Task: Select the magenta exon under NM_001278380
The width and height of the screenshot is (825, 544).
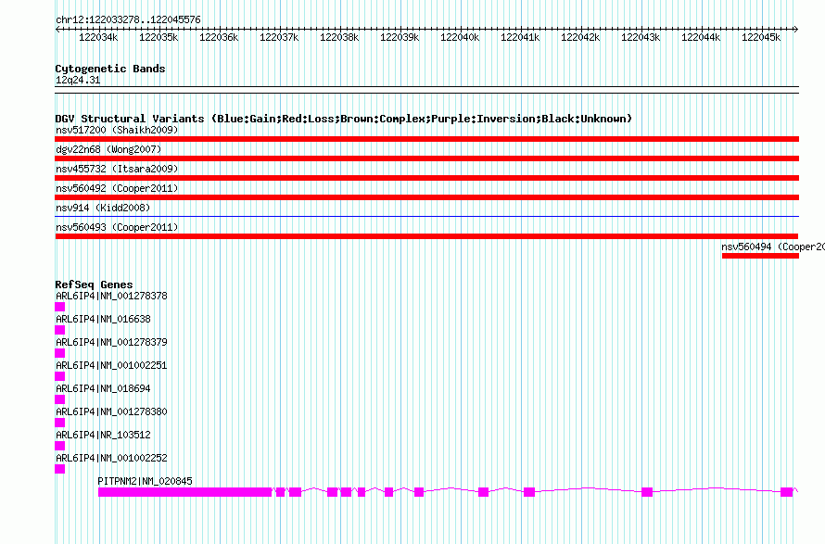Action: [60, 423]
